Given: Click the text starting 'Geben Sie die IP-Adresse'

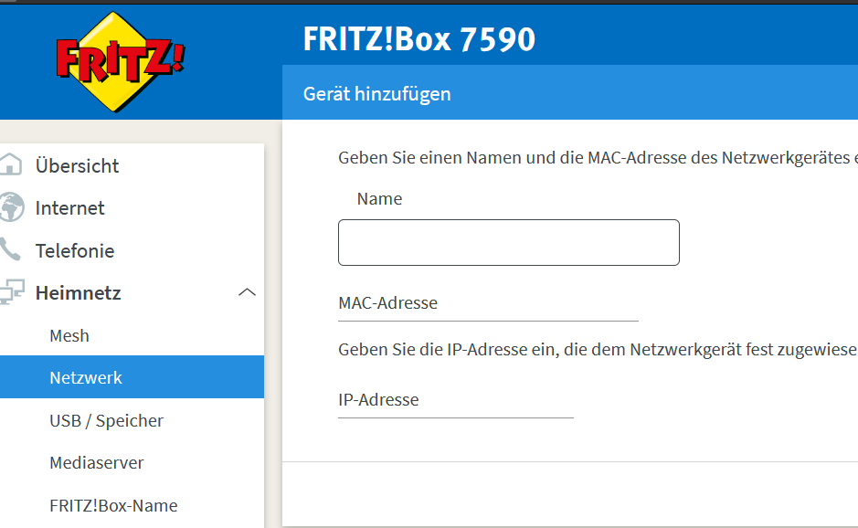Looking at the screenshot, I should (x=598, y=349).
